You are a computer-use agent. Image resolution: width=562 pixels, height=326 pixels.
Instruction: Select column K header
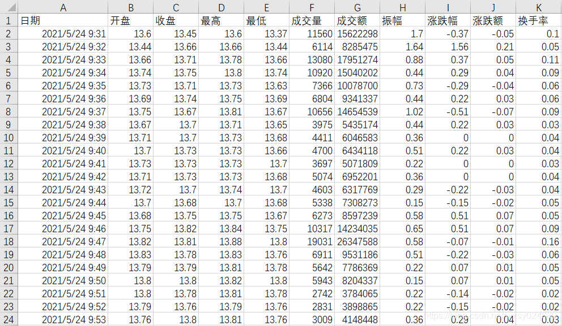(539, 7)
